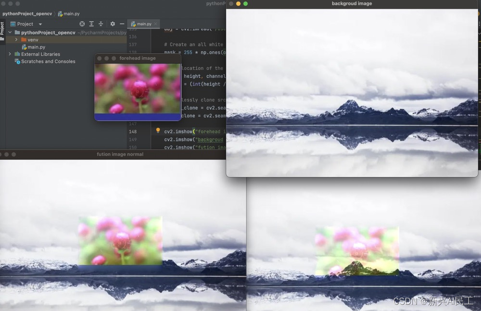The image size is (481, 311).
Task: Click the background image window title
Action: (x=352, y=4)
